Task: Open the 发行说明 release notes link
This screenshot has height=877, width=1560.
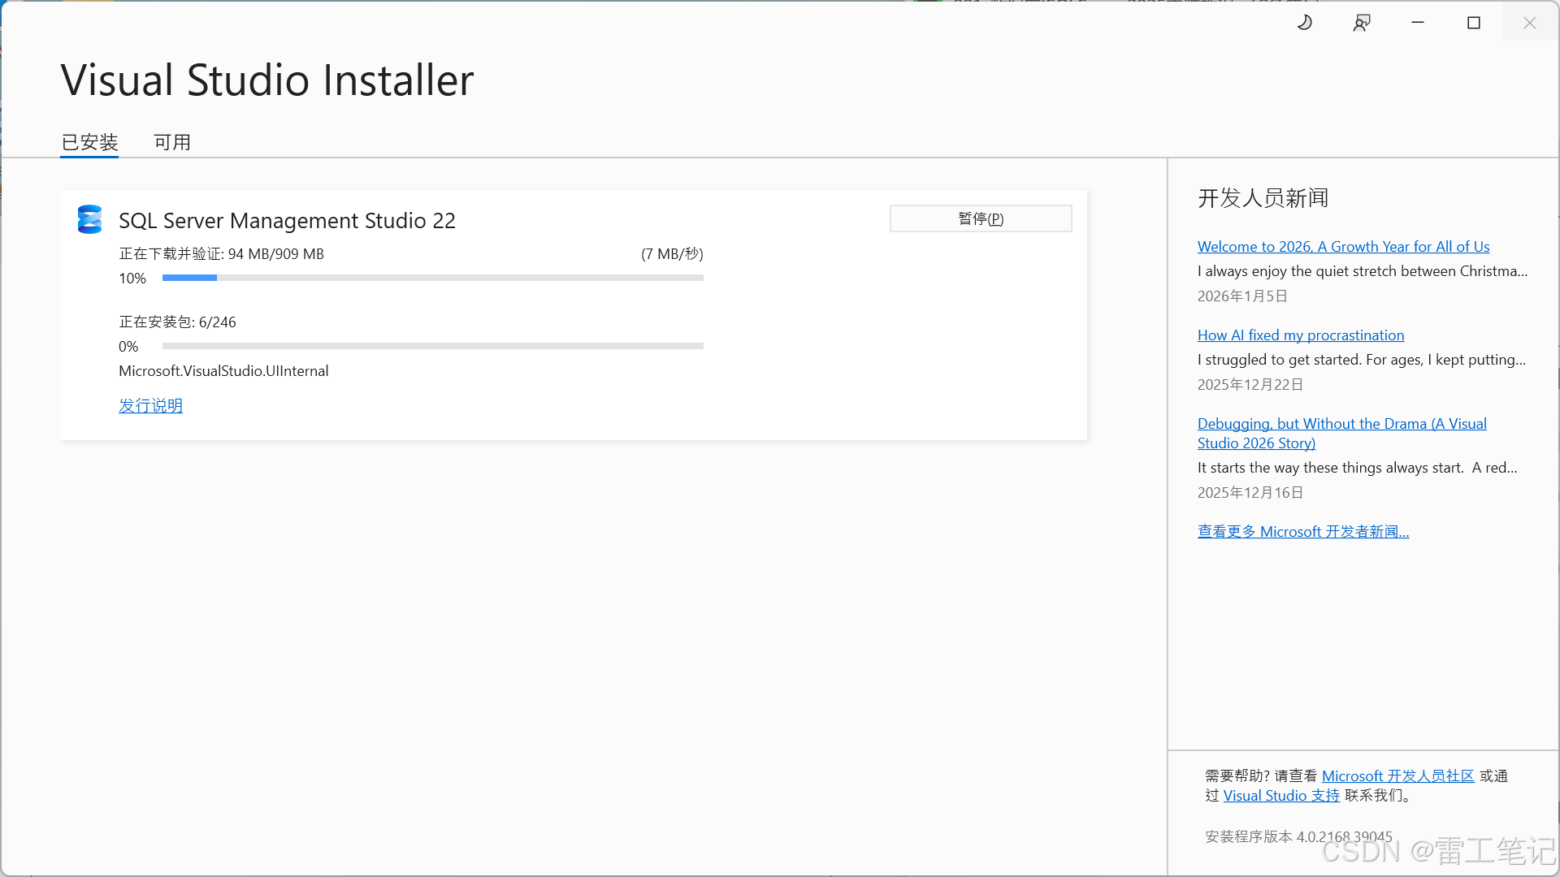Action: coord(150,405)
